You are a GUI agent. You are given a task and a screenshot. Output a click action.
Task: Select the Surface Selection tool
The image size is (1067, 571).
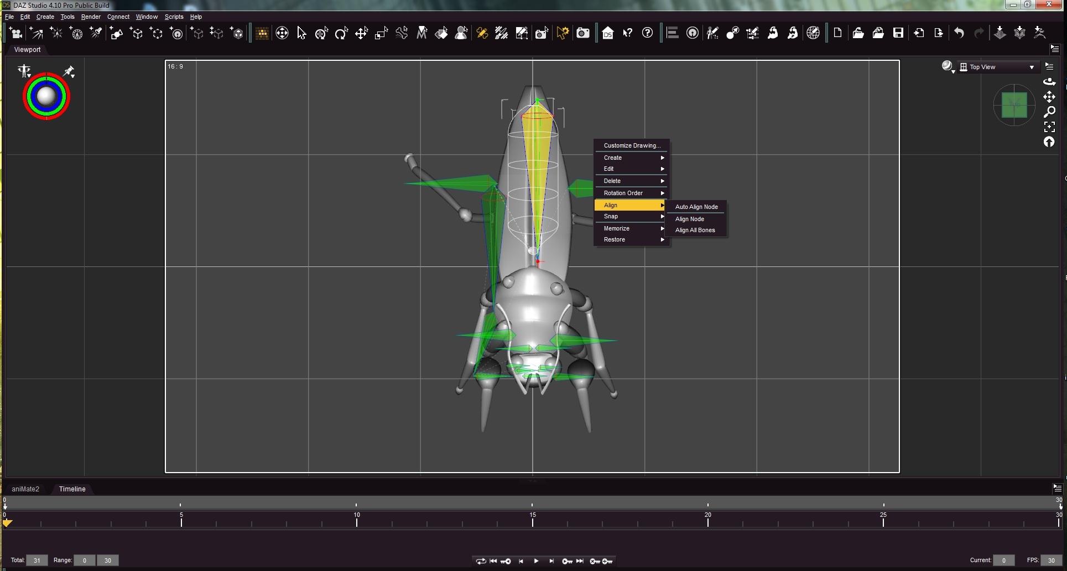pyautogui.click(x=441, y=33)
